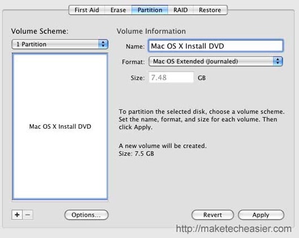
Task: Click the Volume Scheme popup arrows
Action: tap(103, 44)
